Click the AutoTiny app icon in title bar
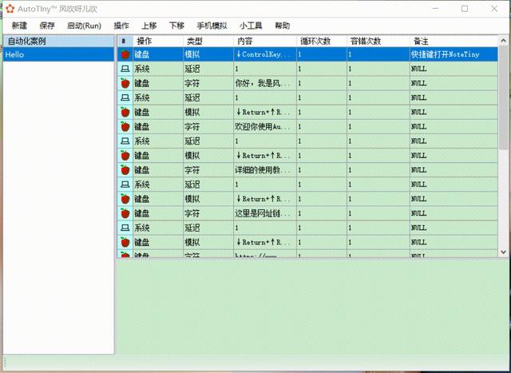The height and width of the screenshot is (373, 511). (x=10, y=9)
